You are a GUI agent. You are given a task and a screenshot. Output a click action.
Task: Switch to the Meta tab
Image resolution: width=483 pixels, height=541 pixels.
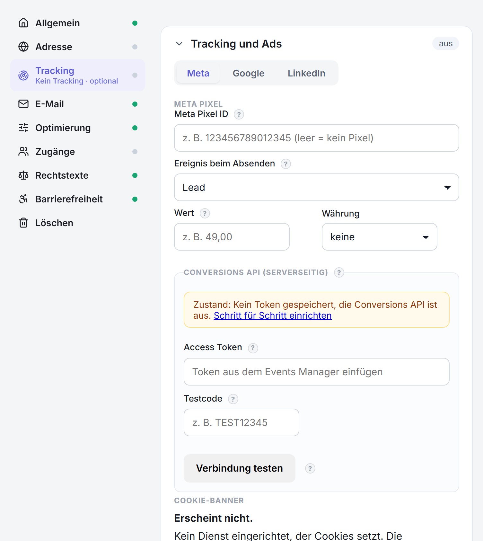198,73
